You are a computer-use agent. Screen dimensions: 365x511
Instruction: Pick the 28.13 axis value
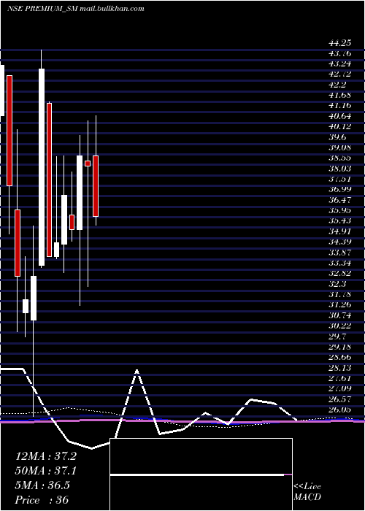coord(339,367)
